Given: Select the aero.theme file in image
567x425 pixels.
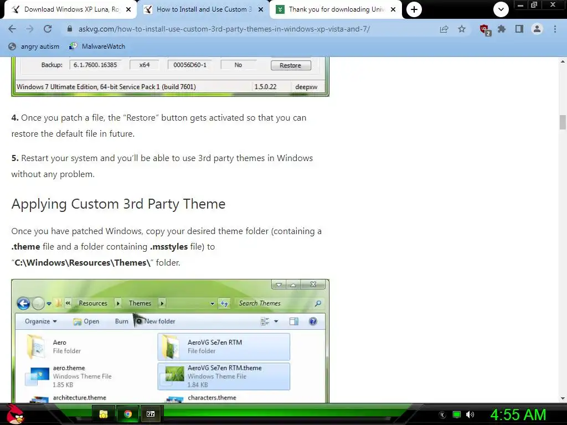Looking at the screenshot, I should [x=68, y=376].
